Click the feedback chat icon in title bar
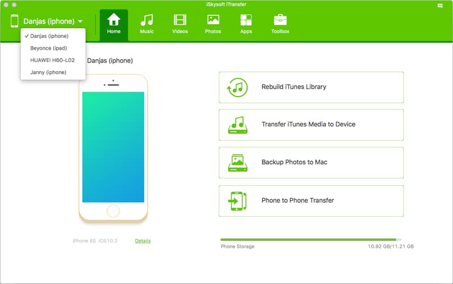The height and width of the screenshot is (284, 453). [440, 6]
